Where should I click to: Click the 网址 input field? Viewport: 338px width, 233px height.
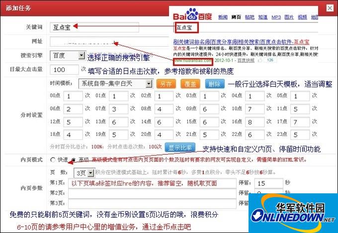click(109, 41)
